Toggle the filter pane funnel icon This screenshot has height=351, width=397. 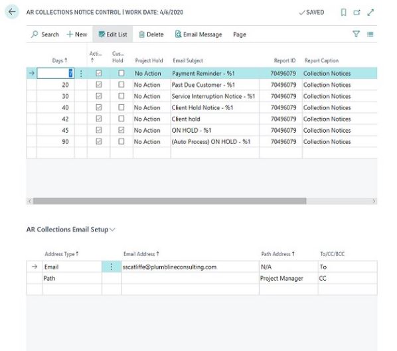pos(356,34)
